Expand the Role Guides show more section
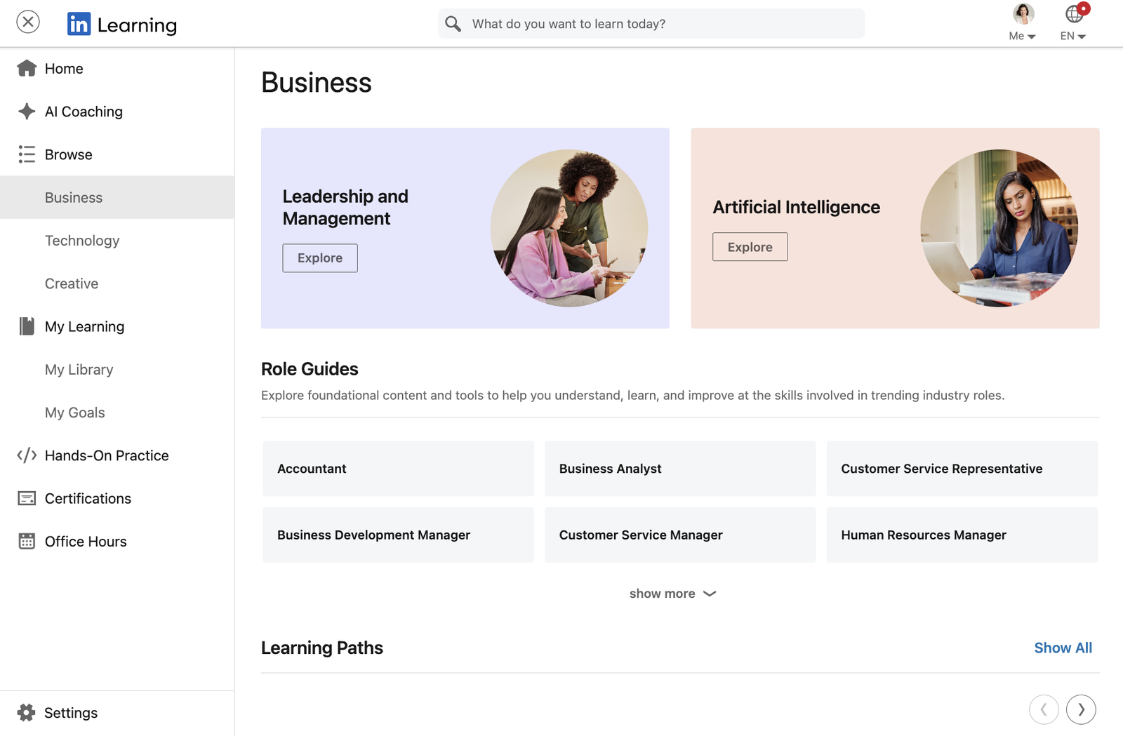1123x736 pixels. pyautogui.click(x=672, y=593)
